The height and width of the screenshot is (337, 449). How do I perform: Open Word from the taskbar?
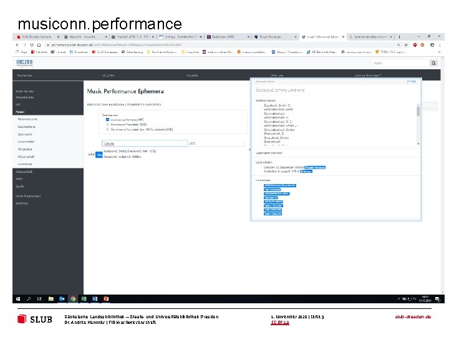click(x=95, y=299)
